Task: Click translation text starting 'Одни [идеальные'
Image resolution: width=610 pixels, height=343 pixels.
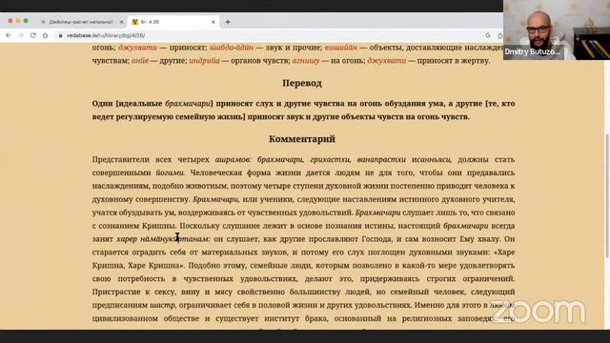Action: tap(303, 111)
